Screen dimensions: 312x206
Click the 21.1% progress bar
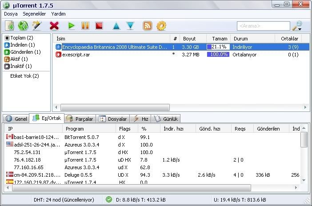[x=218, y=47]
